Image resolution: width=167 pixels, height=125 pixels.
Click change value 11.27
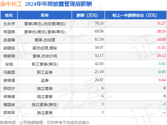[x=161, y=23]
